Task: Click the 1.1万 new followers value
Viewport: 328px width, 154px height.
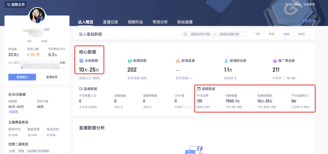Action: (x=228, y=70)
